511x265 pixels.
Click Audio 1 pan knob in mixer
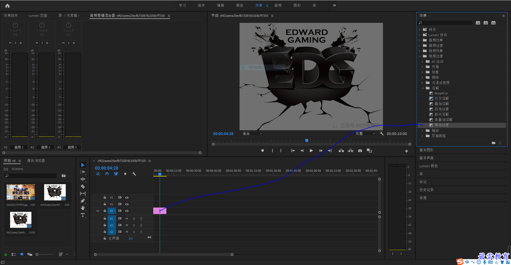15,25
